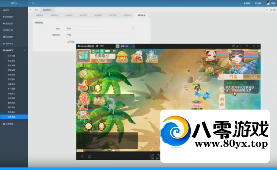This screenshot has width=277, height=170.
Task: Open the user avatar menu in top-right
Action: 270,3
